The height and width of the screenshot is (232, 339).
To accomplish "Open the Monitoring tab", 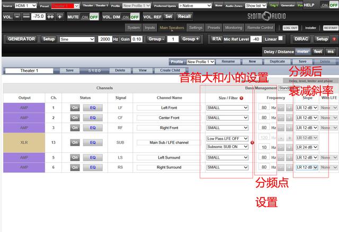I will point(233,27).
